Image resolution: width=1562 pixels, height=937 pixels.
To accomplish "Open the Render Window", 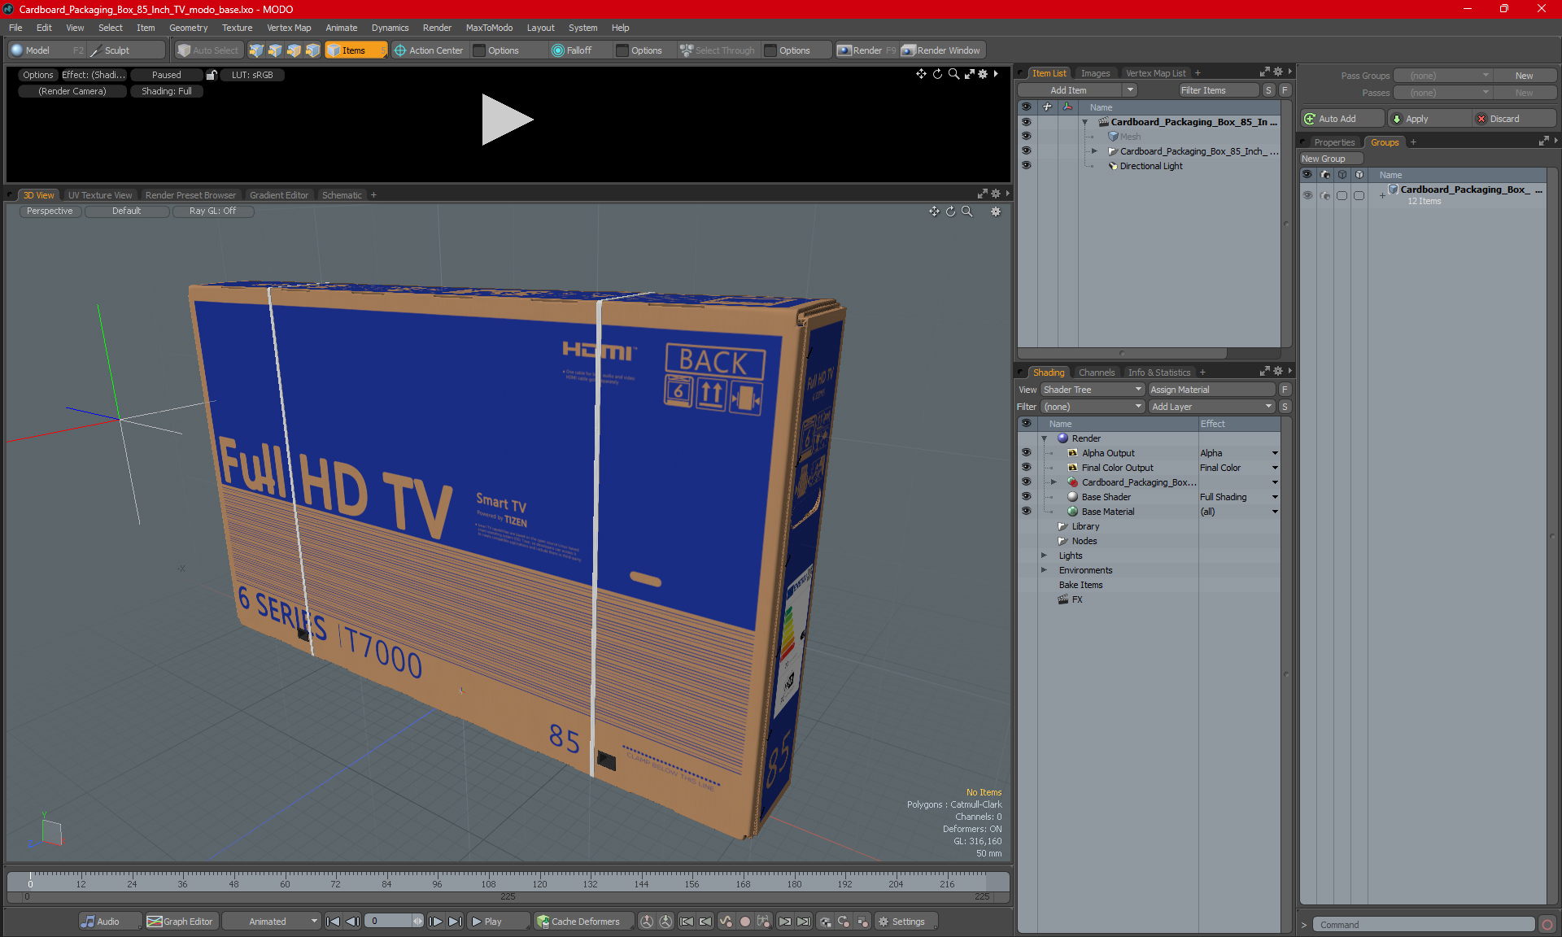I will 941,50.
